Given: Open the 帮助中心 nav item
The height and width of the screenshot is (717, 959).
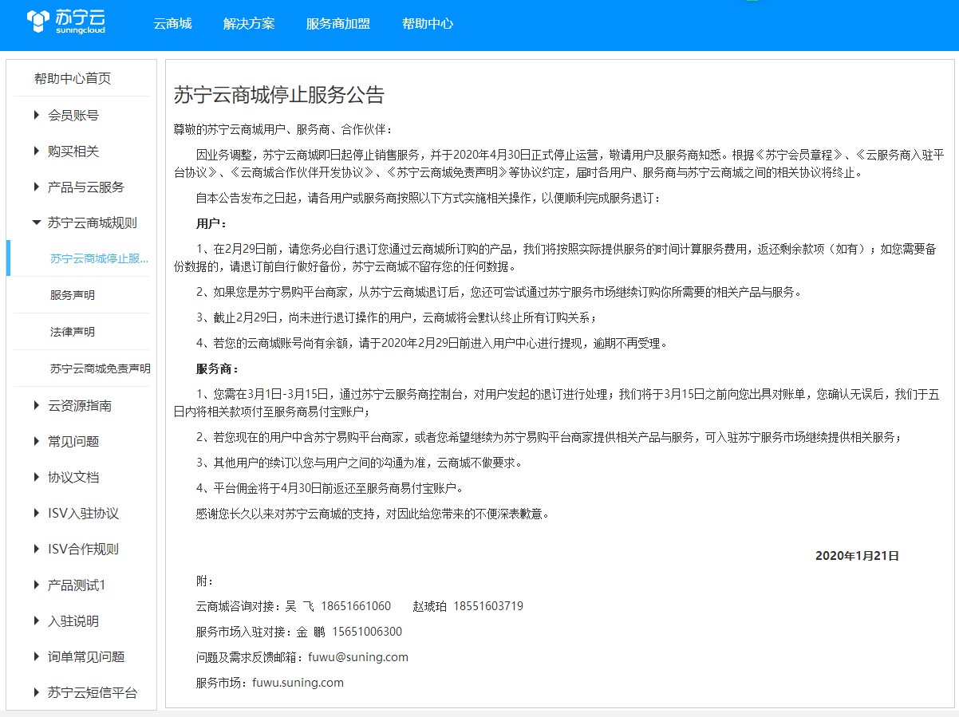Looking at the screenshot, I should coord(428,23).
